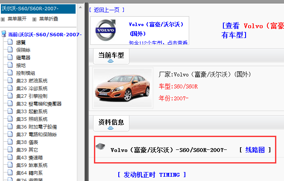Click the page icon beside 總覽
Viewport: 284px width, 181px height.
[x=10, y=42]
